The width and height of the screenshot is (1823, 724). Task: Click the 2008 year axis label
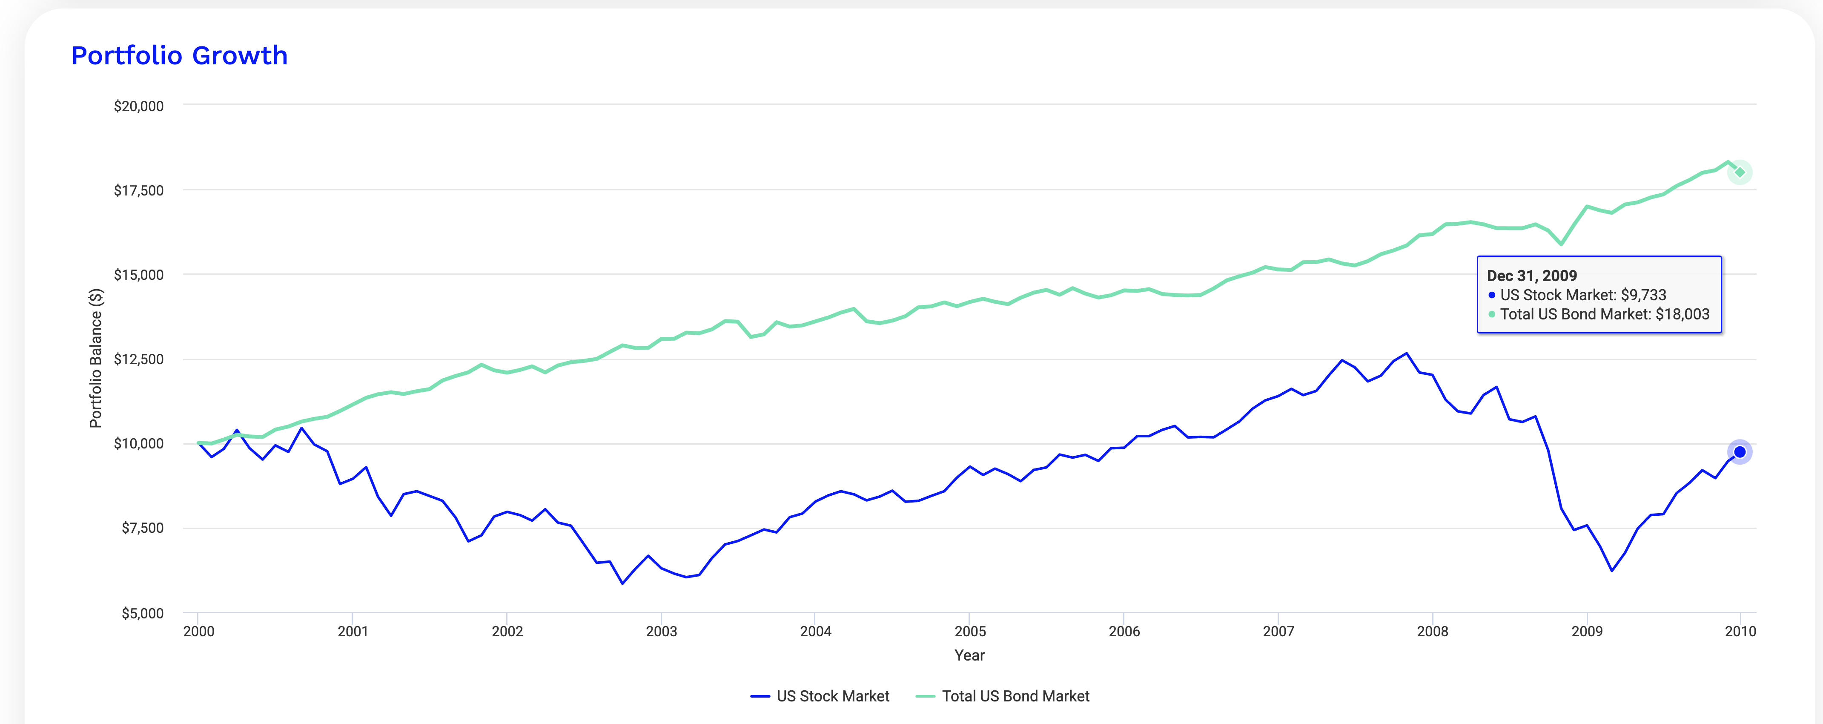tap(1432, 631)
